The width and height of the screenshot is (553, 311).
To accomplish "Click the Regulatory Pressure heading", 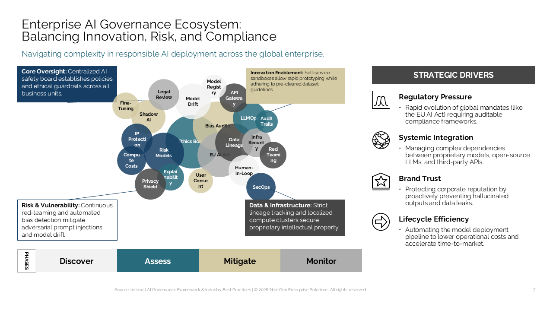I will [x=435, y=97].
